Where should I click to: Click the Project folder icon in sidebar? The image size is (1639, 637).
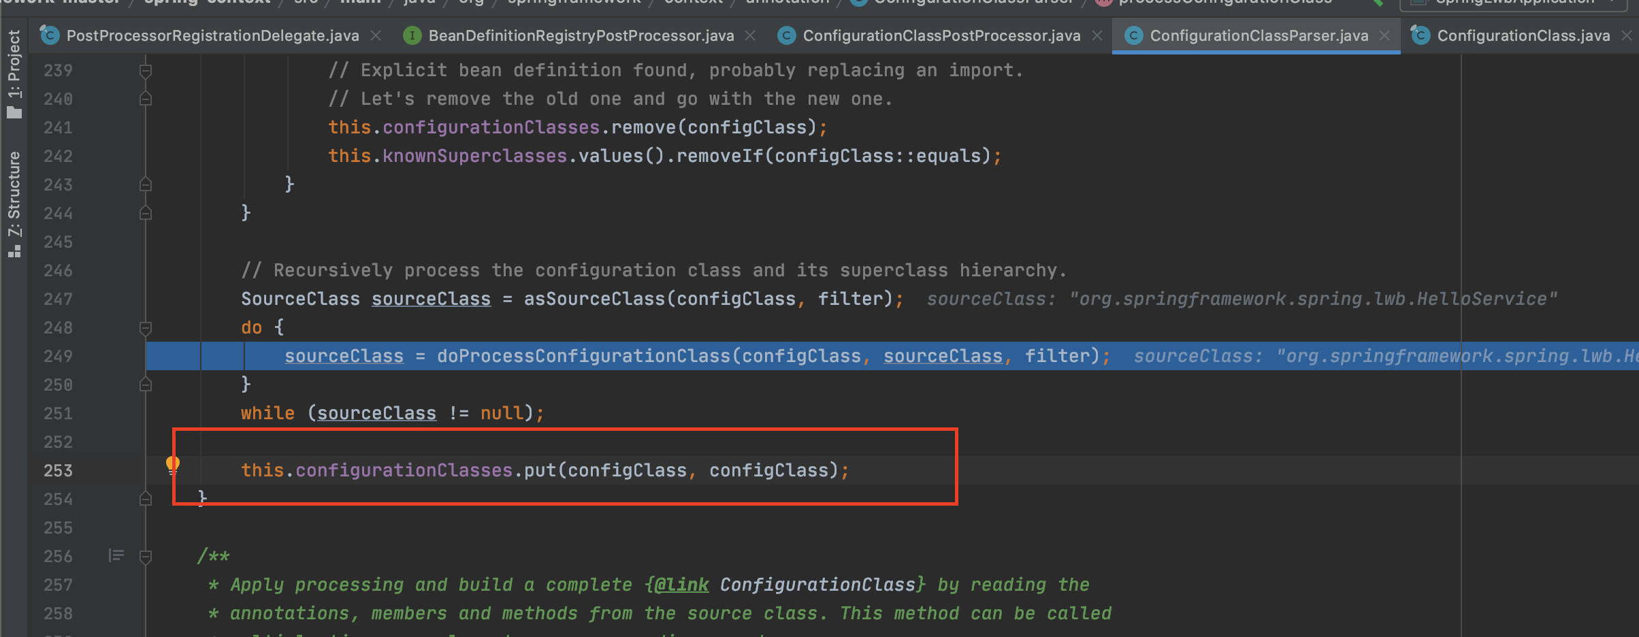pos(14,112)
